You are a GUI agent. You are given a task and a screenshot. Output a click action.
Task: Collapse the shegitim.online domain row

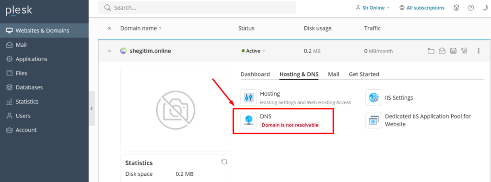click(x=109, y=51)
